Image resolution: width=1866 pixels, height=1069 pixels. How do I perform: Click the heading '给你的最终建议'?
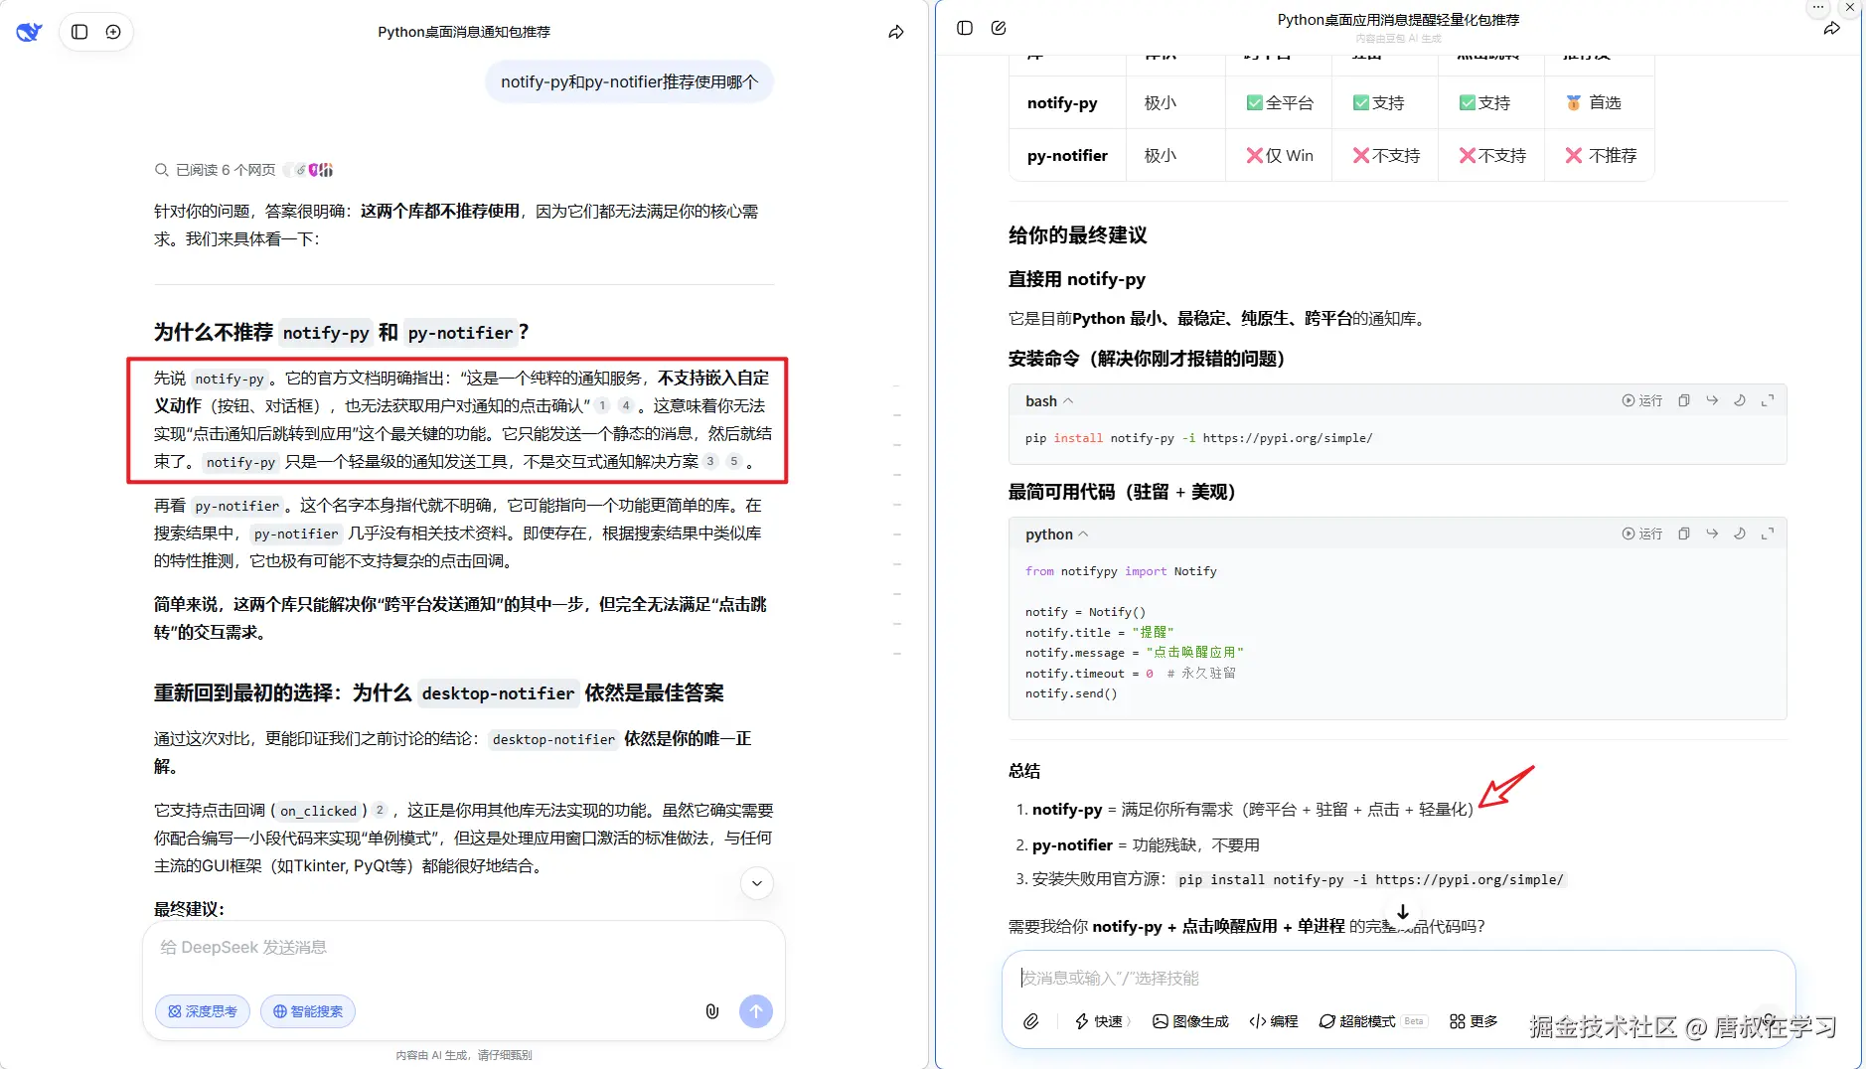tap(1077, 235)
